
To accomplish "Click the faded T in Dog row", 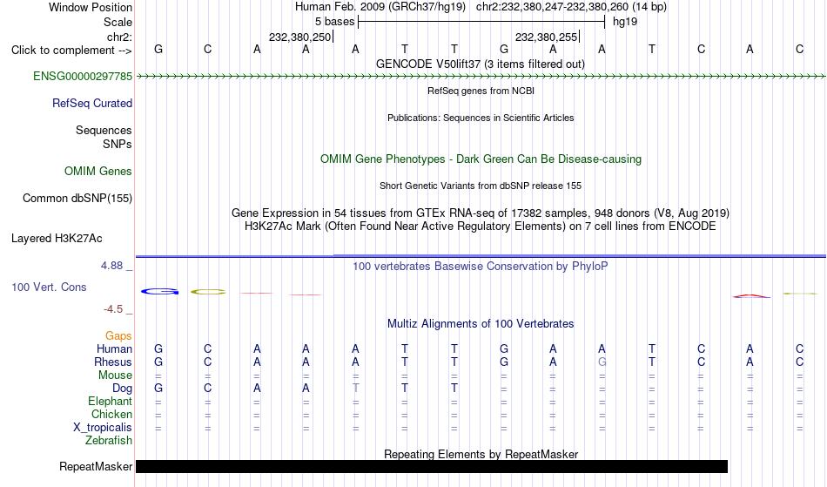I will pyautogui.click(x=355, y=388).
